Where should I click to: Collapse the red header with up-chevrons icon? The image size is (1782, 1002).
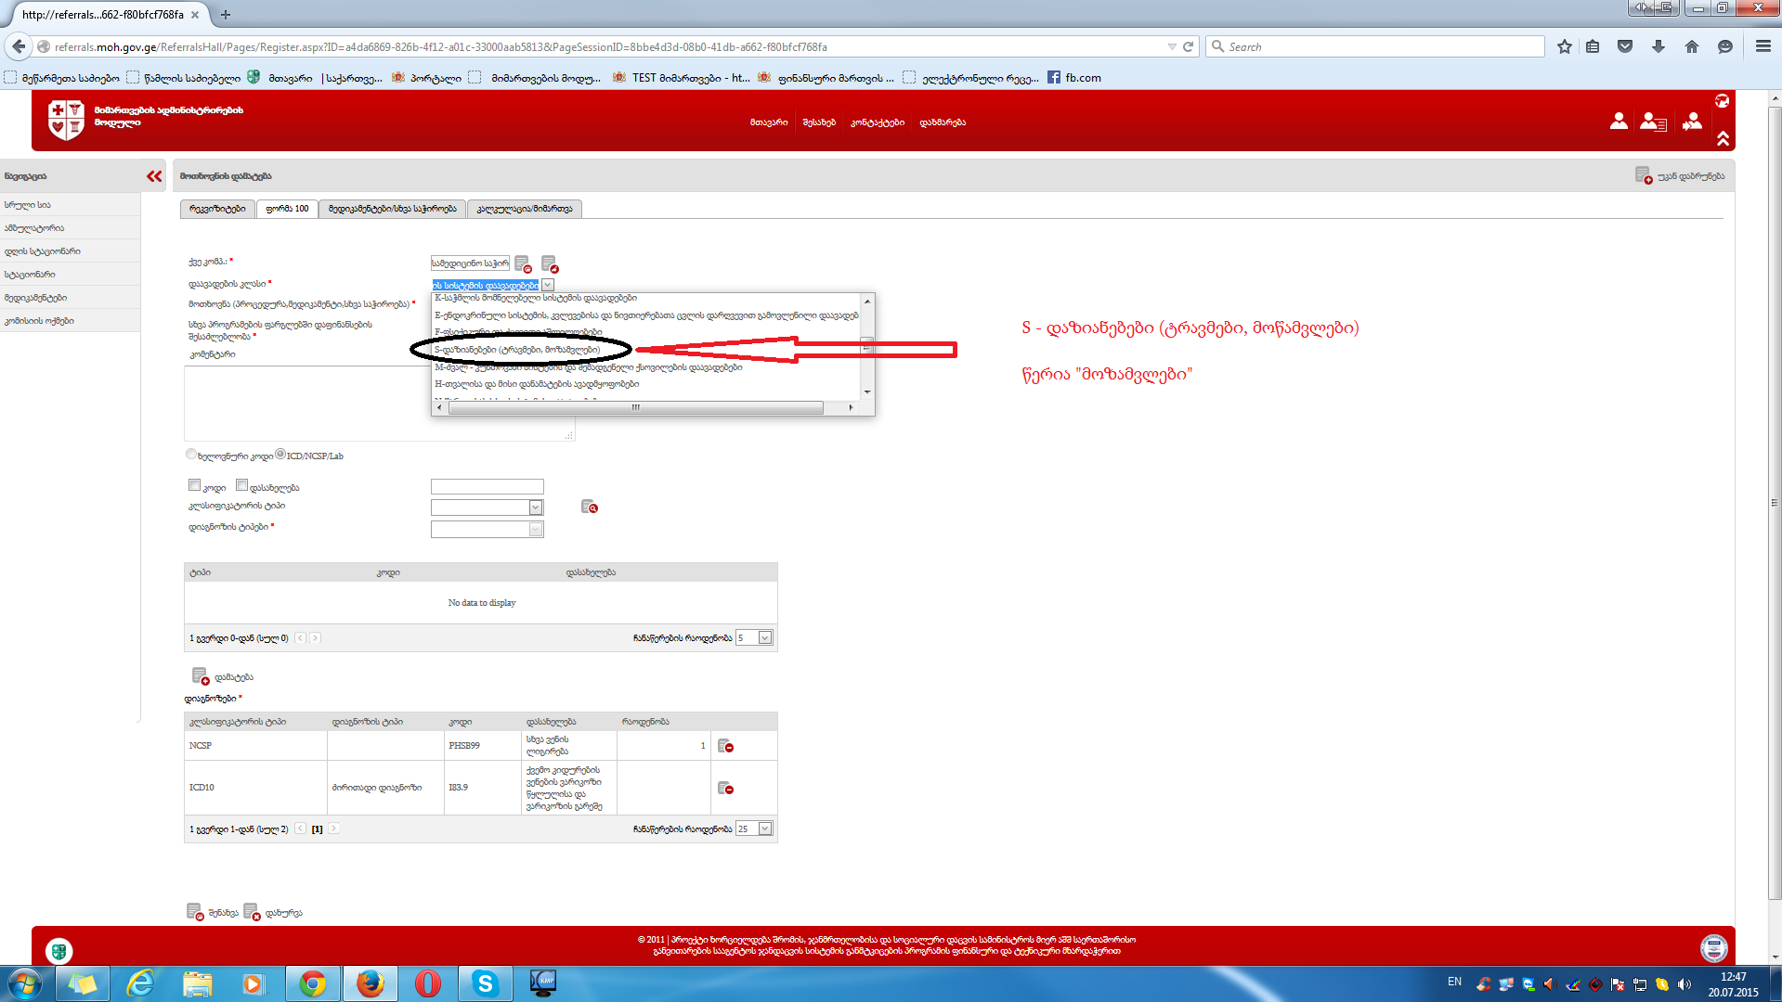pos(1723,138)
